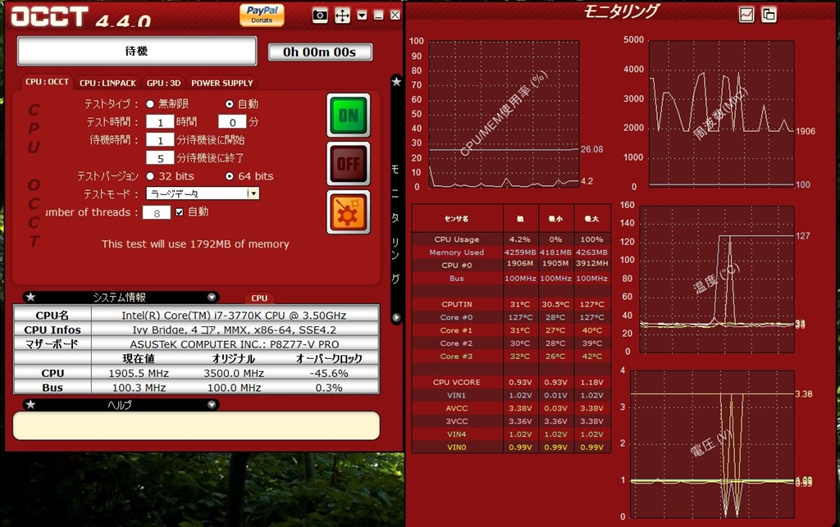Click the PayPal Donate button

pos(262,15)
